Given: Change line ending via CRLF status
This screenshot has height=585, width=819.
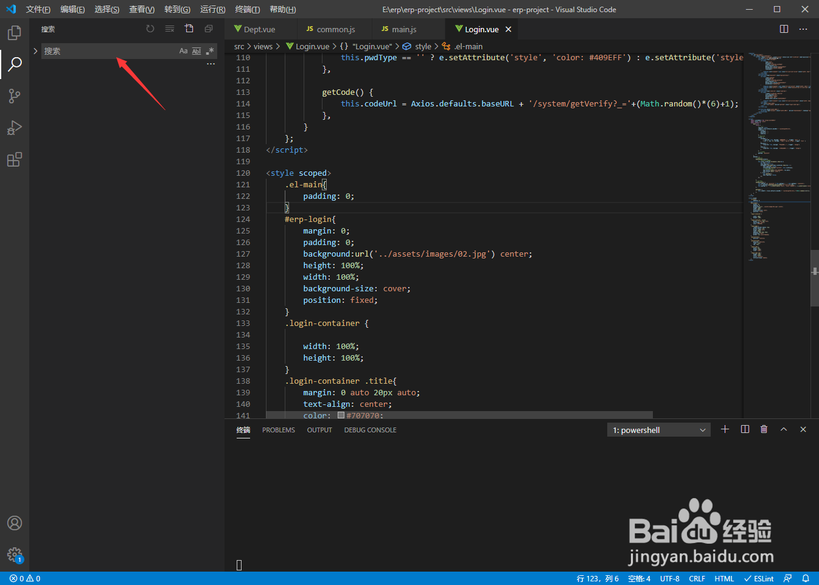Looking at the screenshot, I should point(697,578).
